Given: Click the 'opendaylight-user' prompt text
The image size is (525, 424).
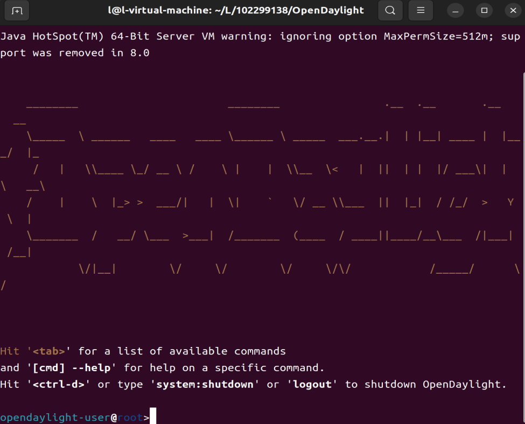Looking at the screenshot, I should 55,418.
